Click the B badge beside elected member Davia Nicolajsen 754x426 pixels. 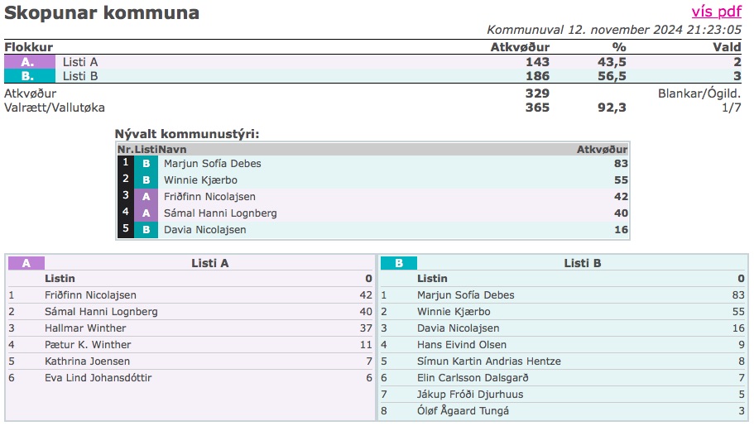click(146, 230)
